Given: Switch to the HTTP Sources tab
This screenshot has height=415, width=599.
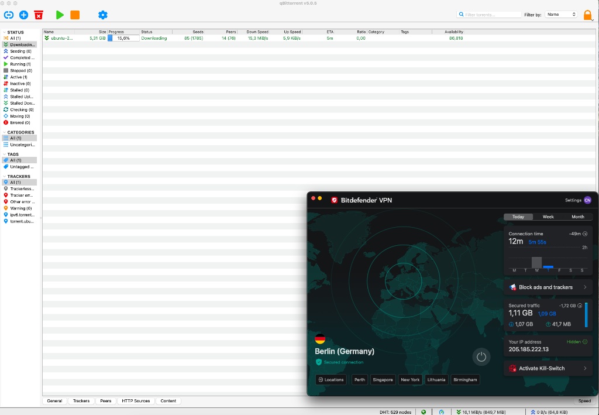Looking at the screenshot, I should coord(136,401).
